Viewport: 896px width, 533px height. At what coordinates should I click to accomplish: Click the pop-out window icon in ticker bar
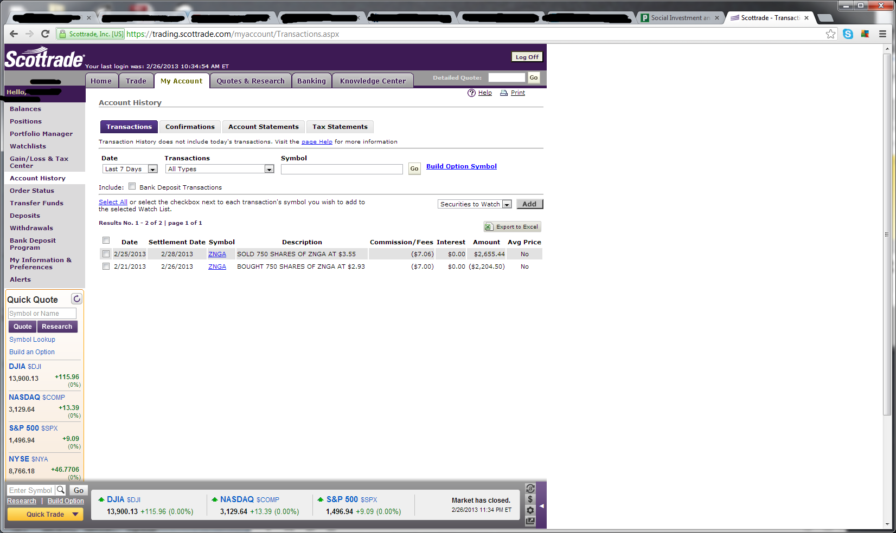(530, 521)
